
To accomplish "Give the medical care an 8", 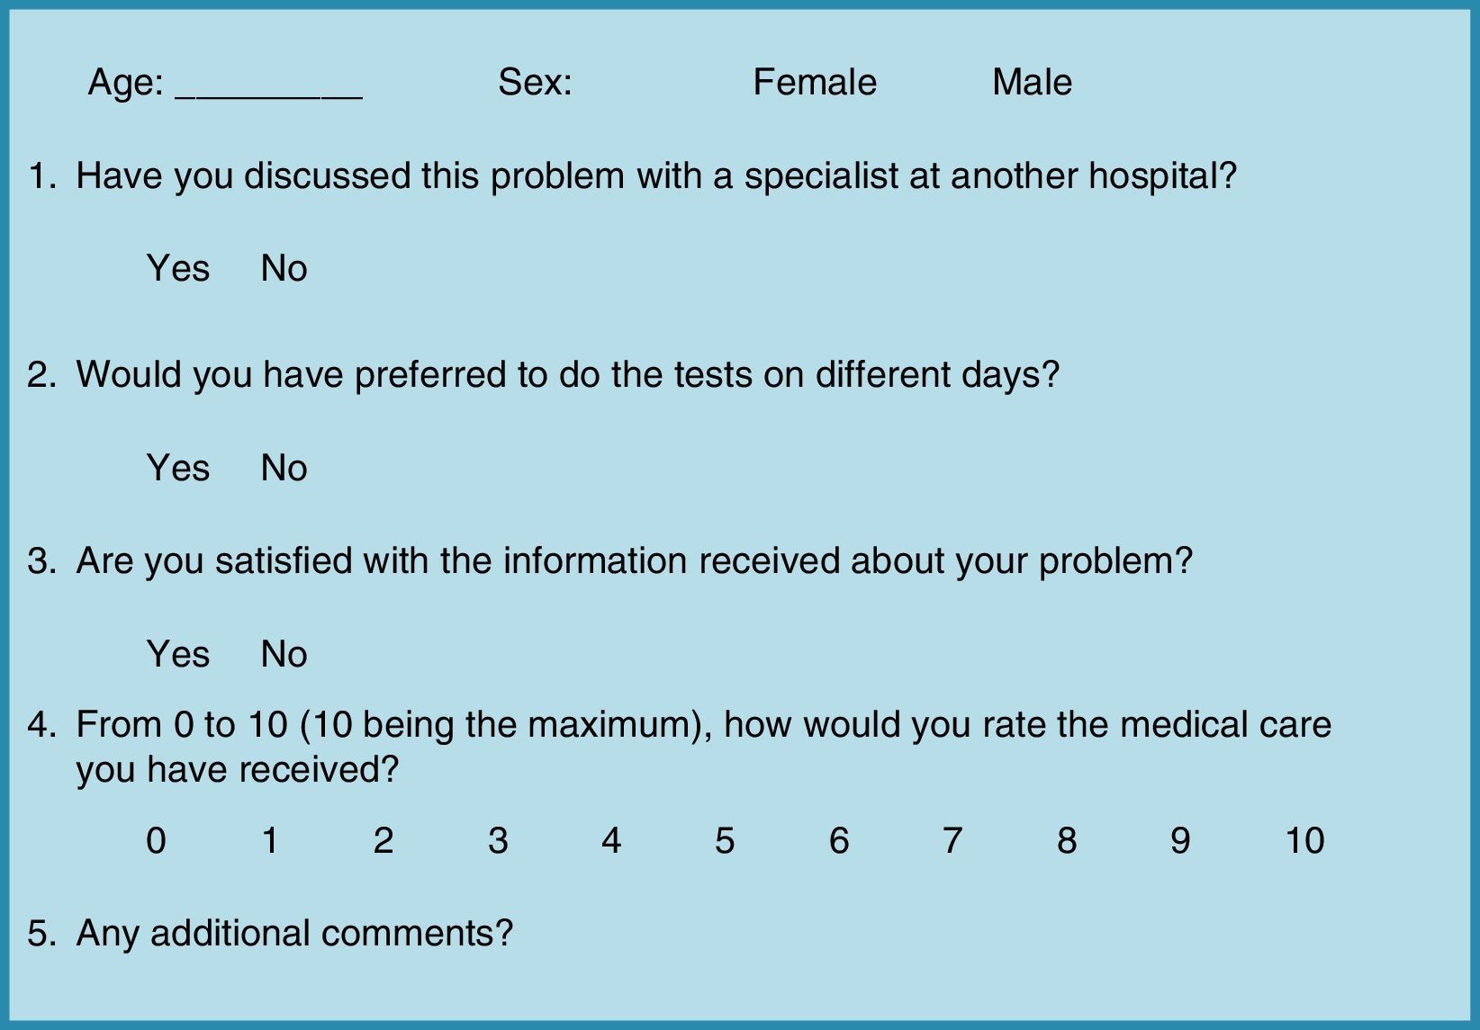I will 1067,841.
